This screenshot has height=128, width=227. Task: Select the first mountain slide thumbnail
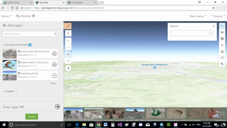[73, 113]
